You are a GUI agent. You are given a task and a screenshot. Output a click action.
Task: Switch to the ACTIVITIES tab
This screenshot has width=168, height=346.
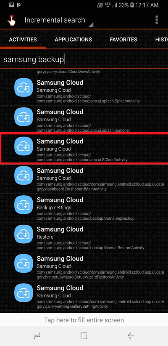[x=23, y=40]
